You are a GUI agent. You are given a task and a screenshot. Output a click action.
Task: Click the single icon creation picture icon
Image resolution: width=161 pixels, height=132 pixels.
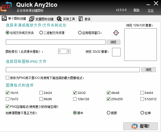click(4, 18)
